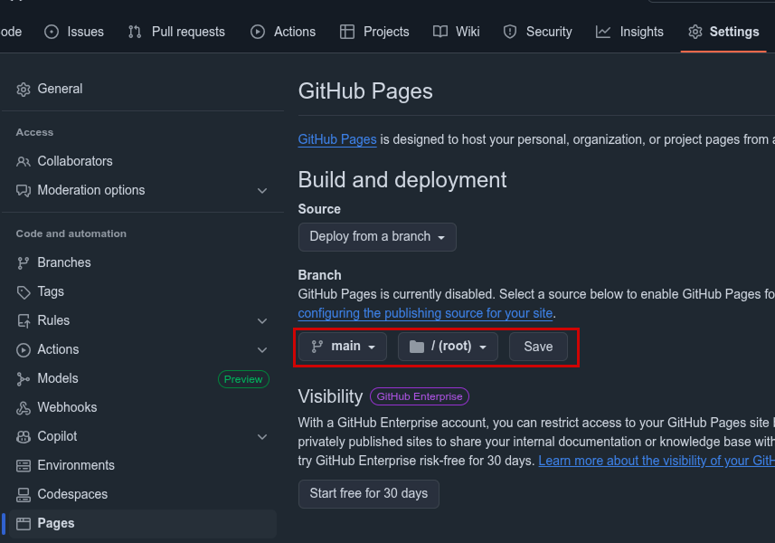The width and height of the screenshot is (775, 543).
Task: Click the Projects table icon
Action: tap(347, 33)
